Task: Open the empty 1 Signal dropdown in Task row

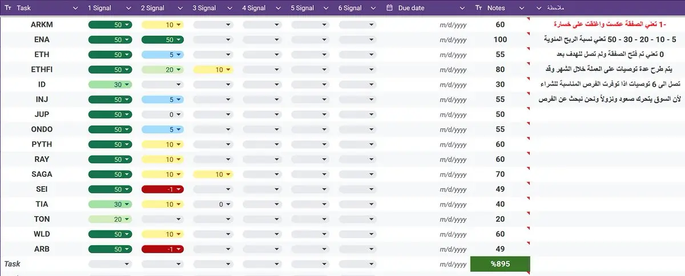Action: tap(110, 264)
